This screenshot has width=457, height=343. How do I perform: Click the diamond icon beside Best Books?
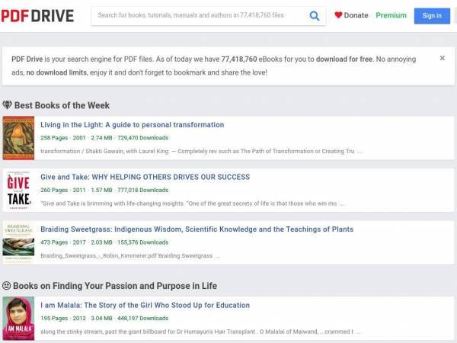pos(7,105)
